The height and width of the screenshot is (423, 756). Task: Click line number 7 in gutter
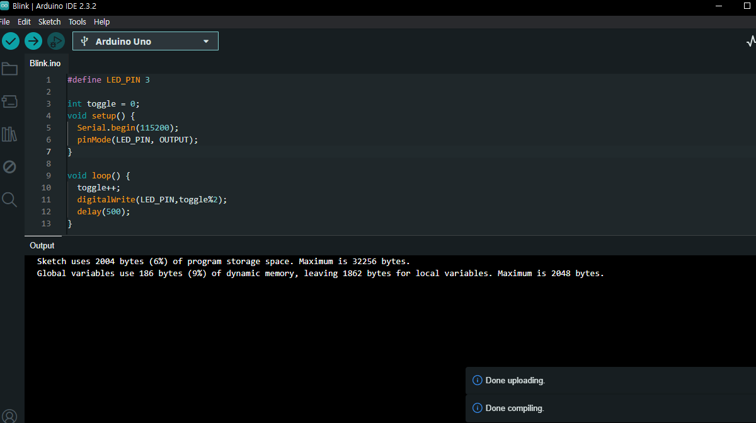pos(49,152)
